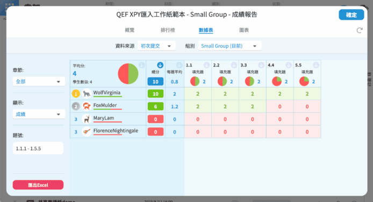
Task: Click sort arrow on per-question average column
Action: (x=179, y=65)
